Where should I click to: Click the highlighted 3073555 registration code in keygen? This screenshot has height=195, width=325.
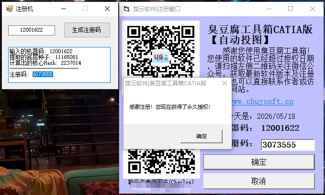pos(43,74)
